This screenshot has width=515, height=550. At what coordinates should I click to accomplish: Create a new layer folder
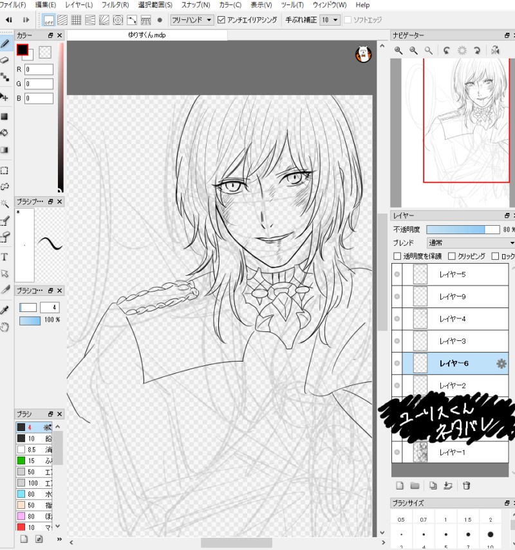415,486
